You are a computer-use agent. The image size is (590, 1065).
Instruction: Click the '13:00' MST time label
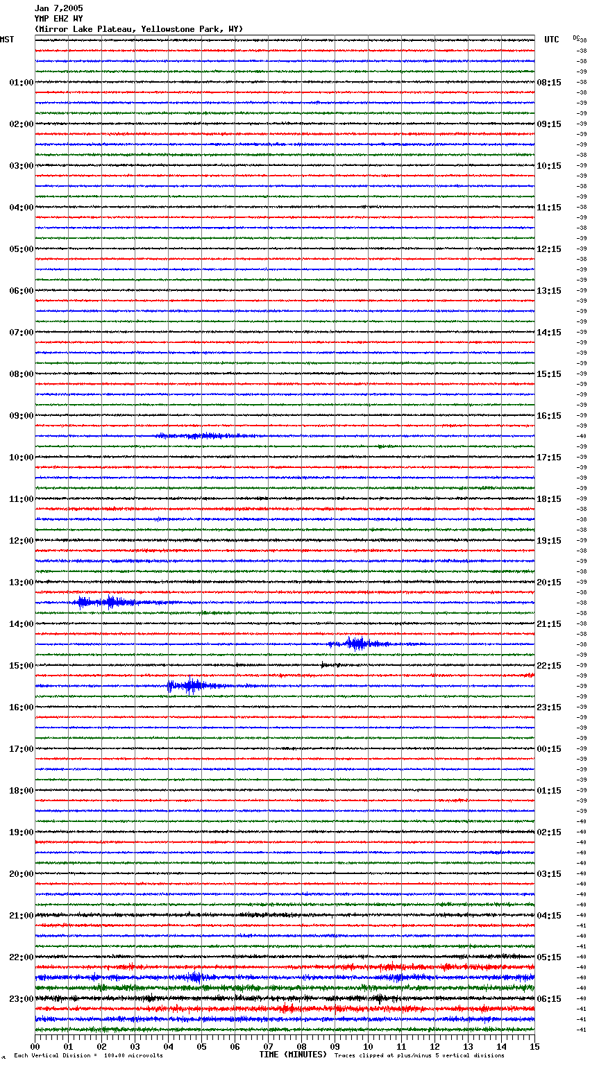(x=22, y=582)
